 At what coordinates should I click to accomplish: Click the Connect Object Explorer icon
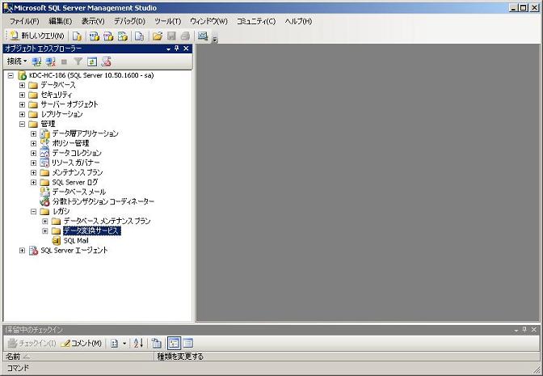coord(36,61)
